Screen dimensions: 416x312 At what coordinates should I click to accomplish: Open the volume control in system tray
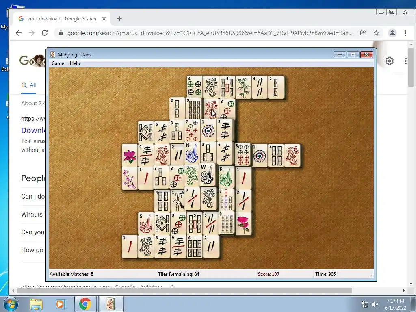[x=375, y=304]
